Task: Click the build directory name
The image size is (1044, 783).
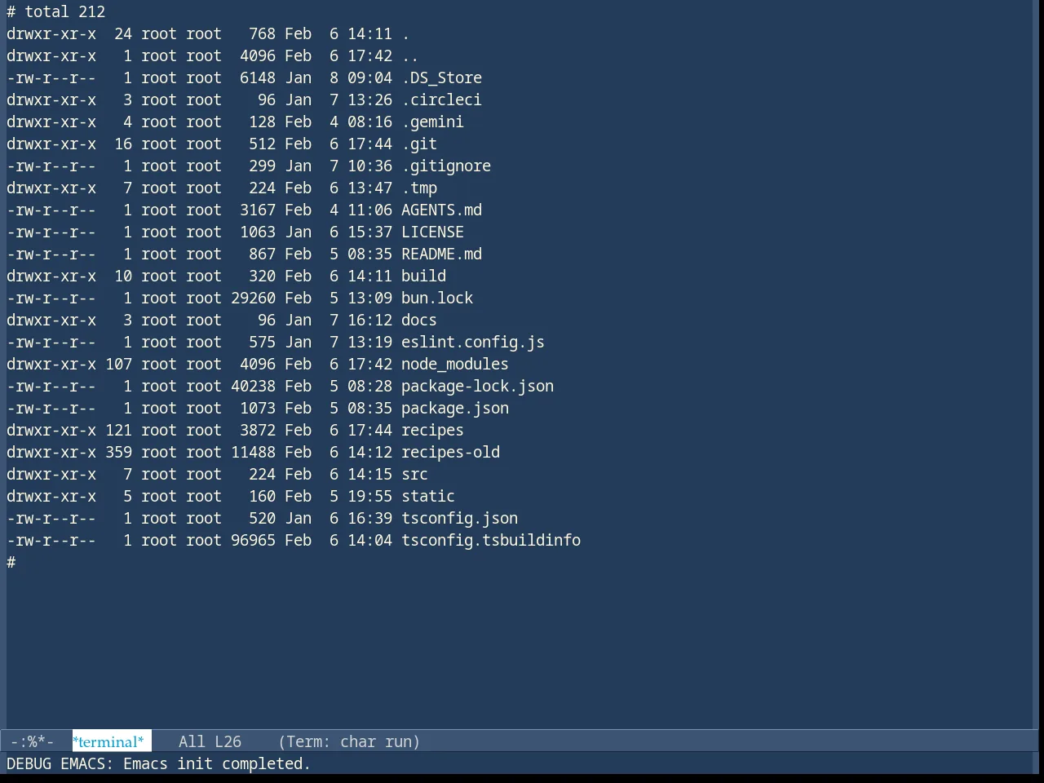Action: (423, 276)
